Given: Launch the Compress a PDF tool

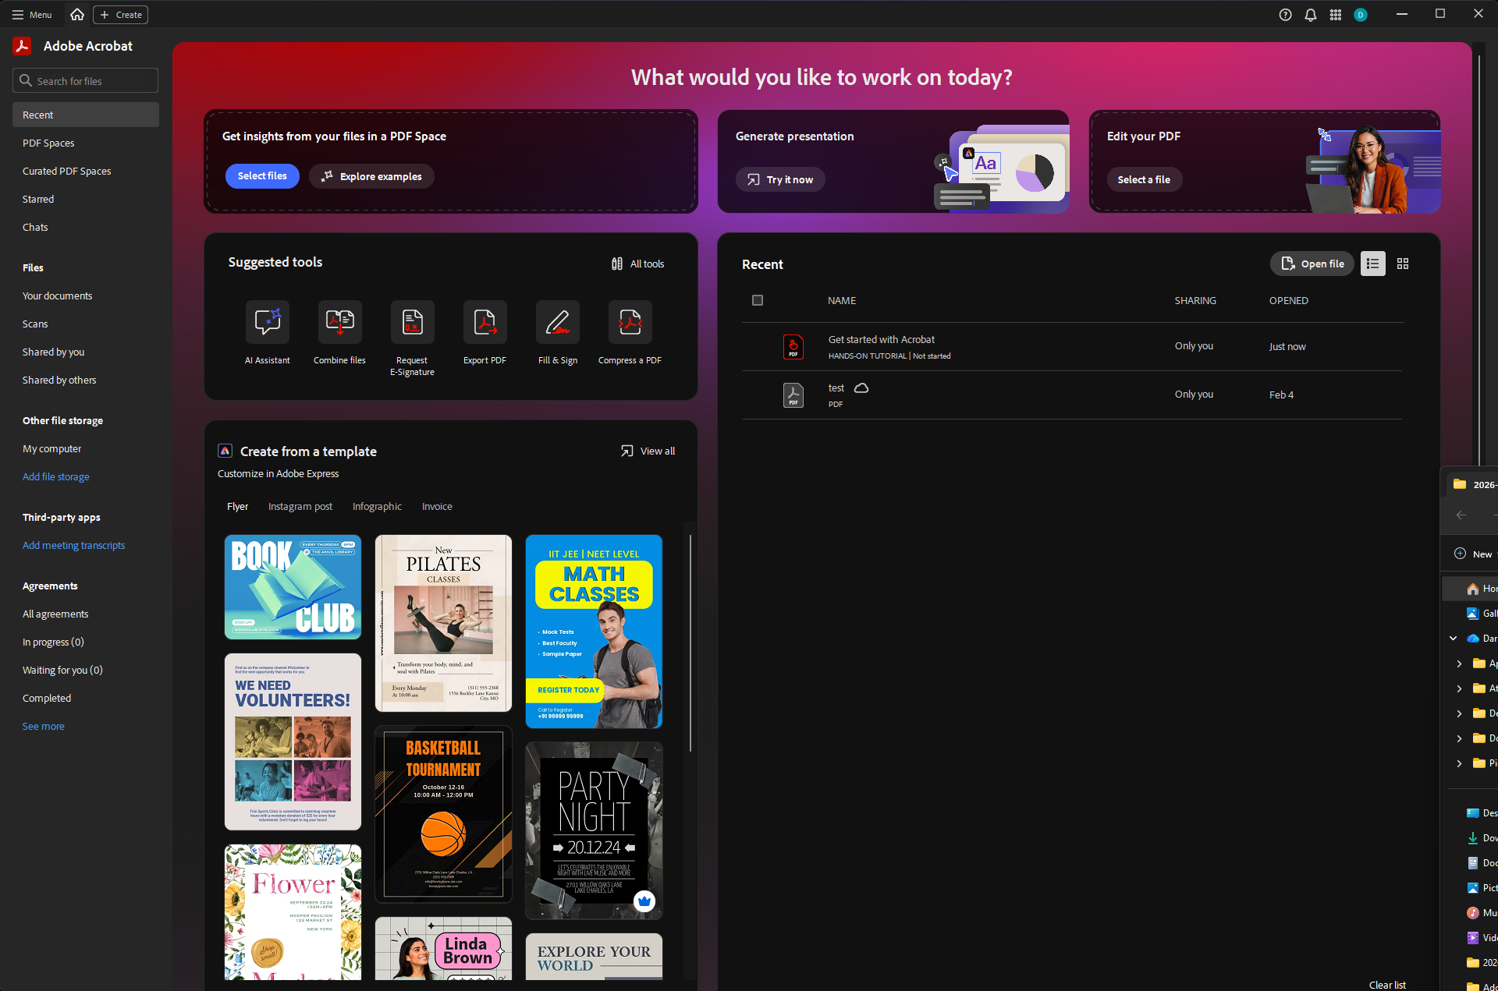Looking at the screenshot, I should (x=630, y=322).
